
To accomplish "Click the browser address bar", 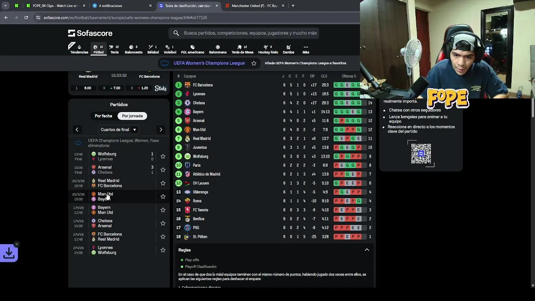I will click(x=196, y=18).
